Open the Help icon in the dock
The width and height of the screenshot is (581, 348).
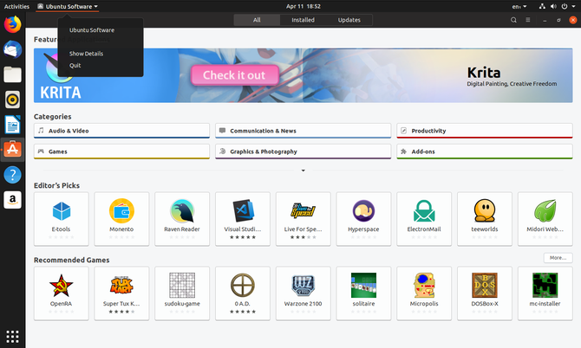[13, 175]
